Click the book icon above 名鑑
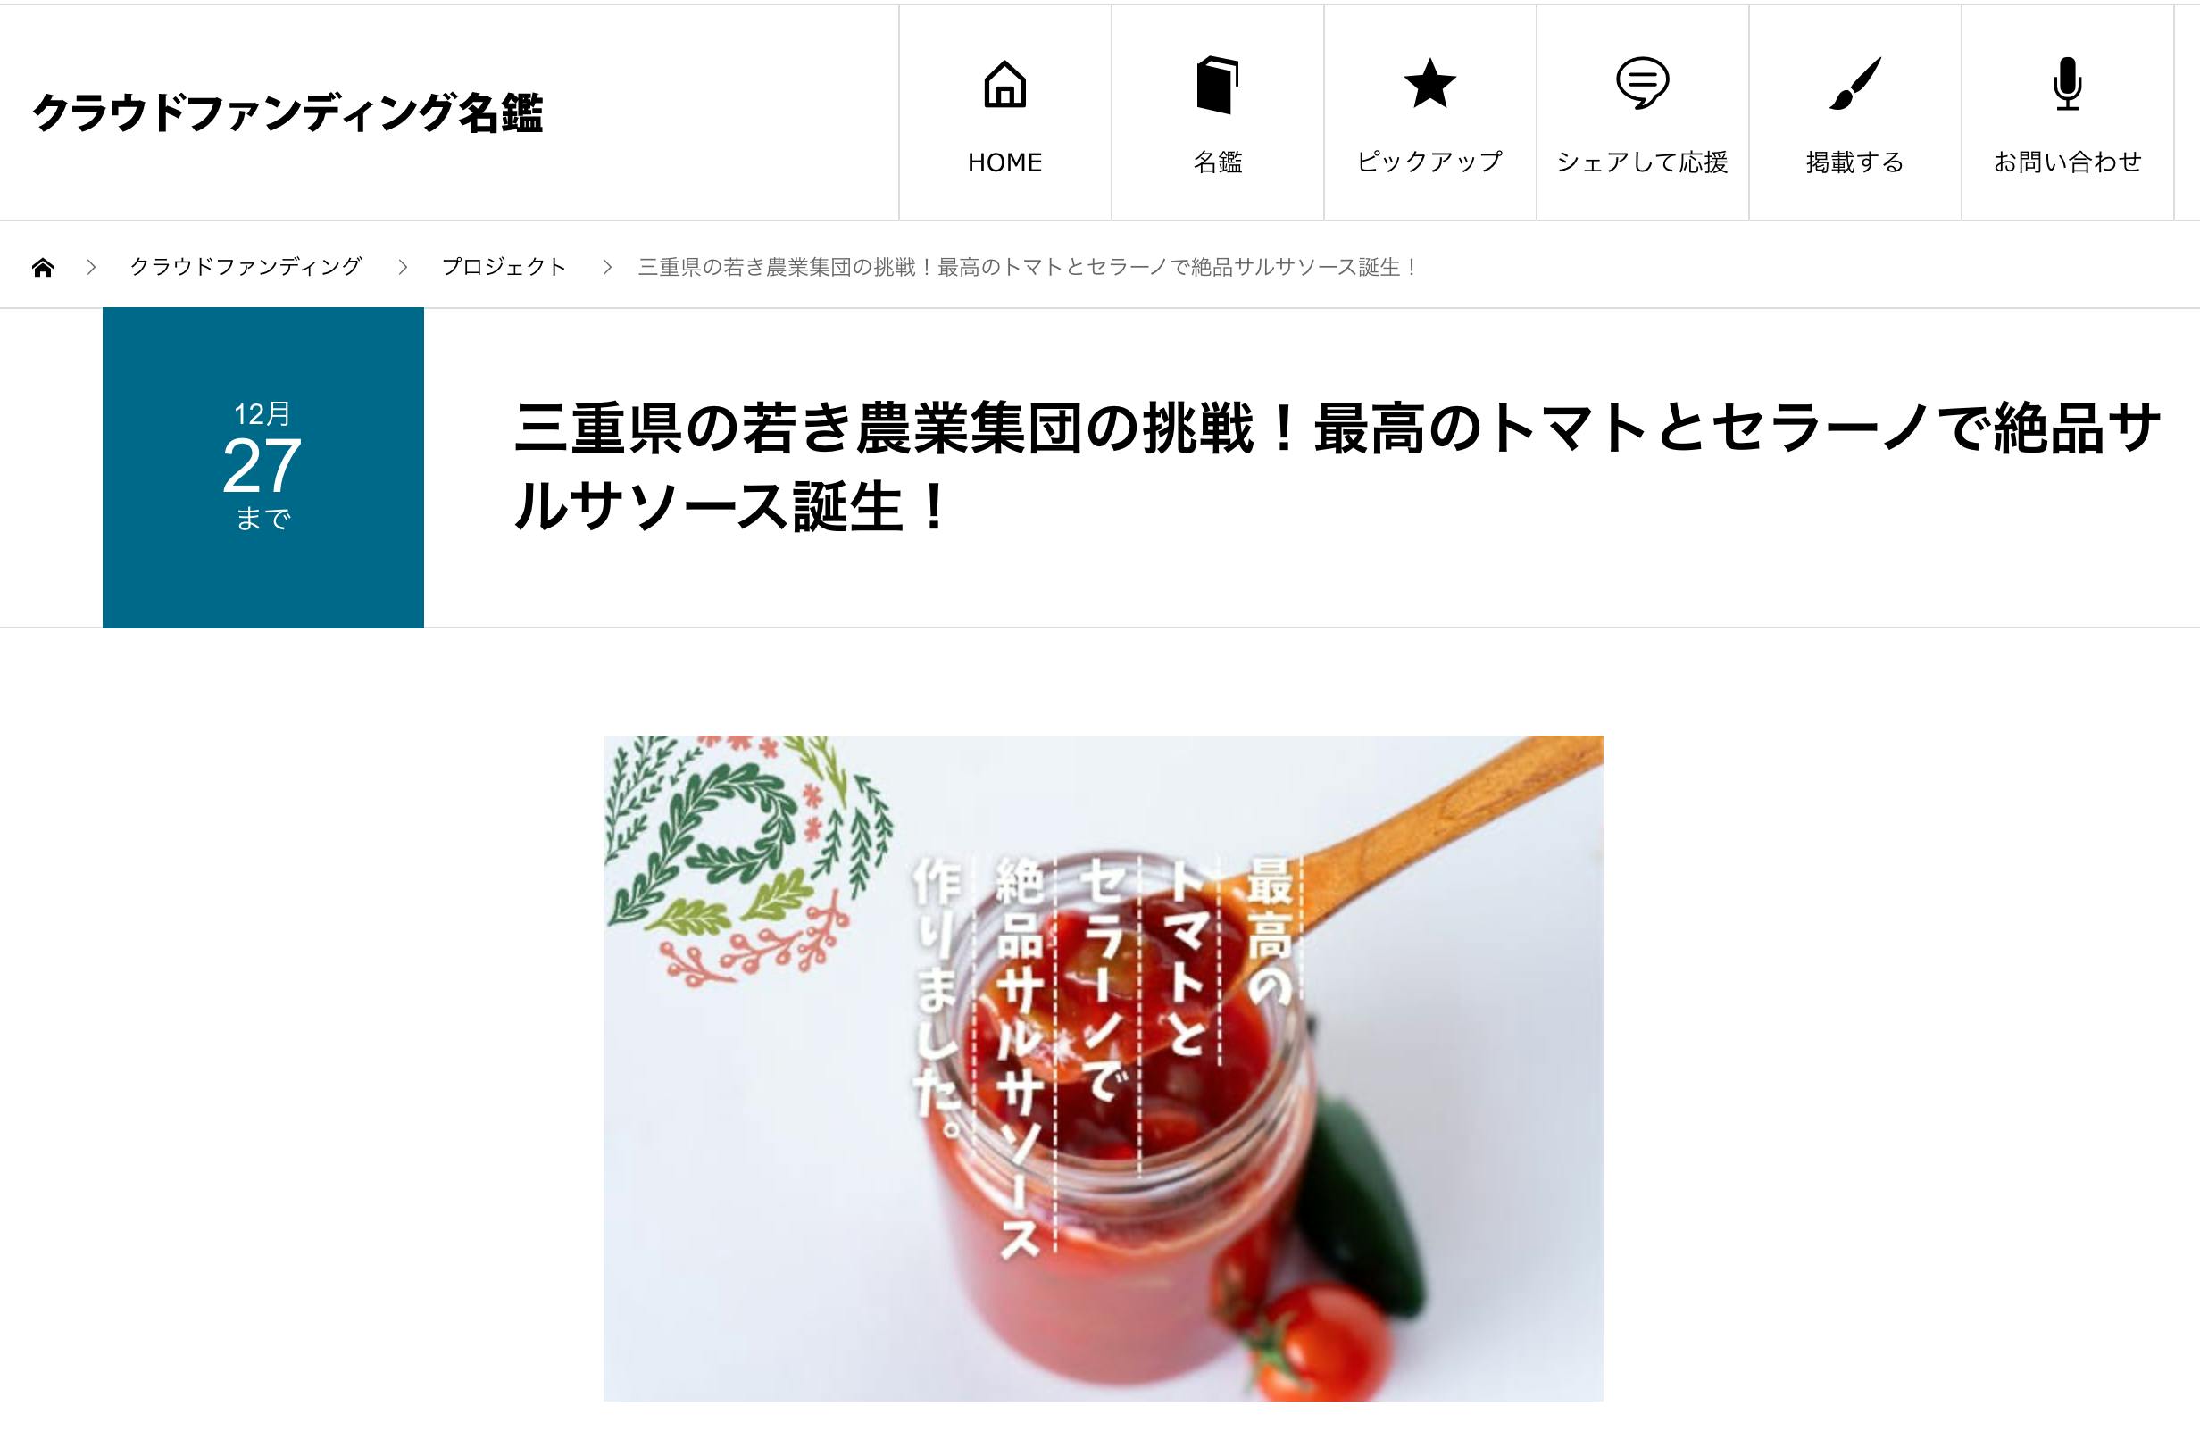This screenshot has width=2200, height=1439. (x=1217, y=85)
